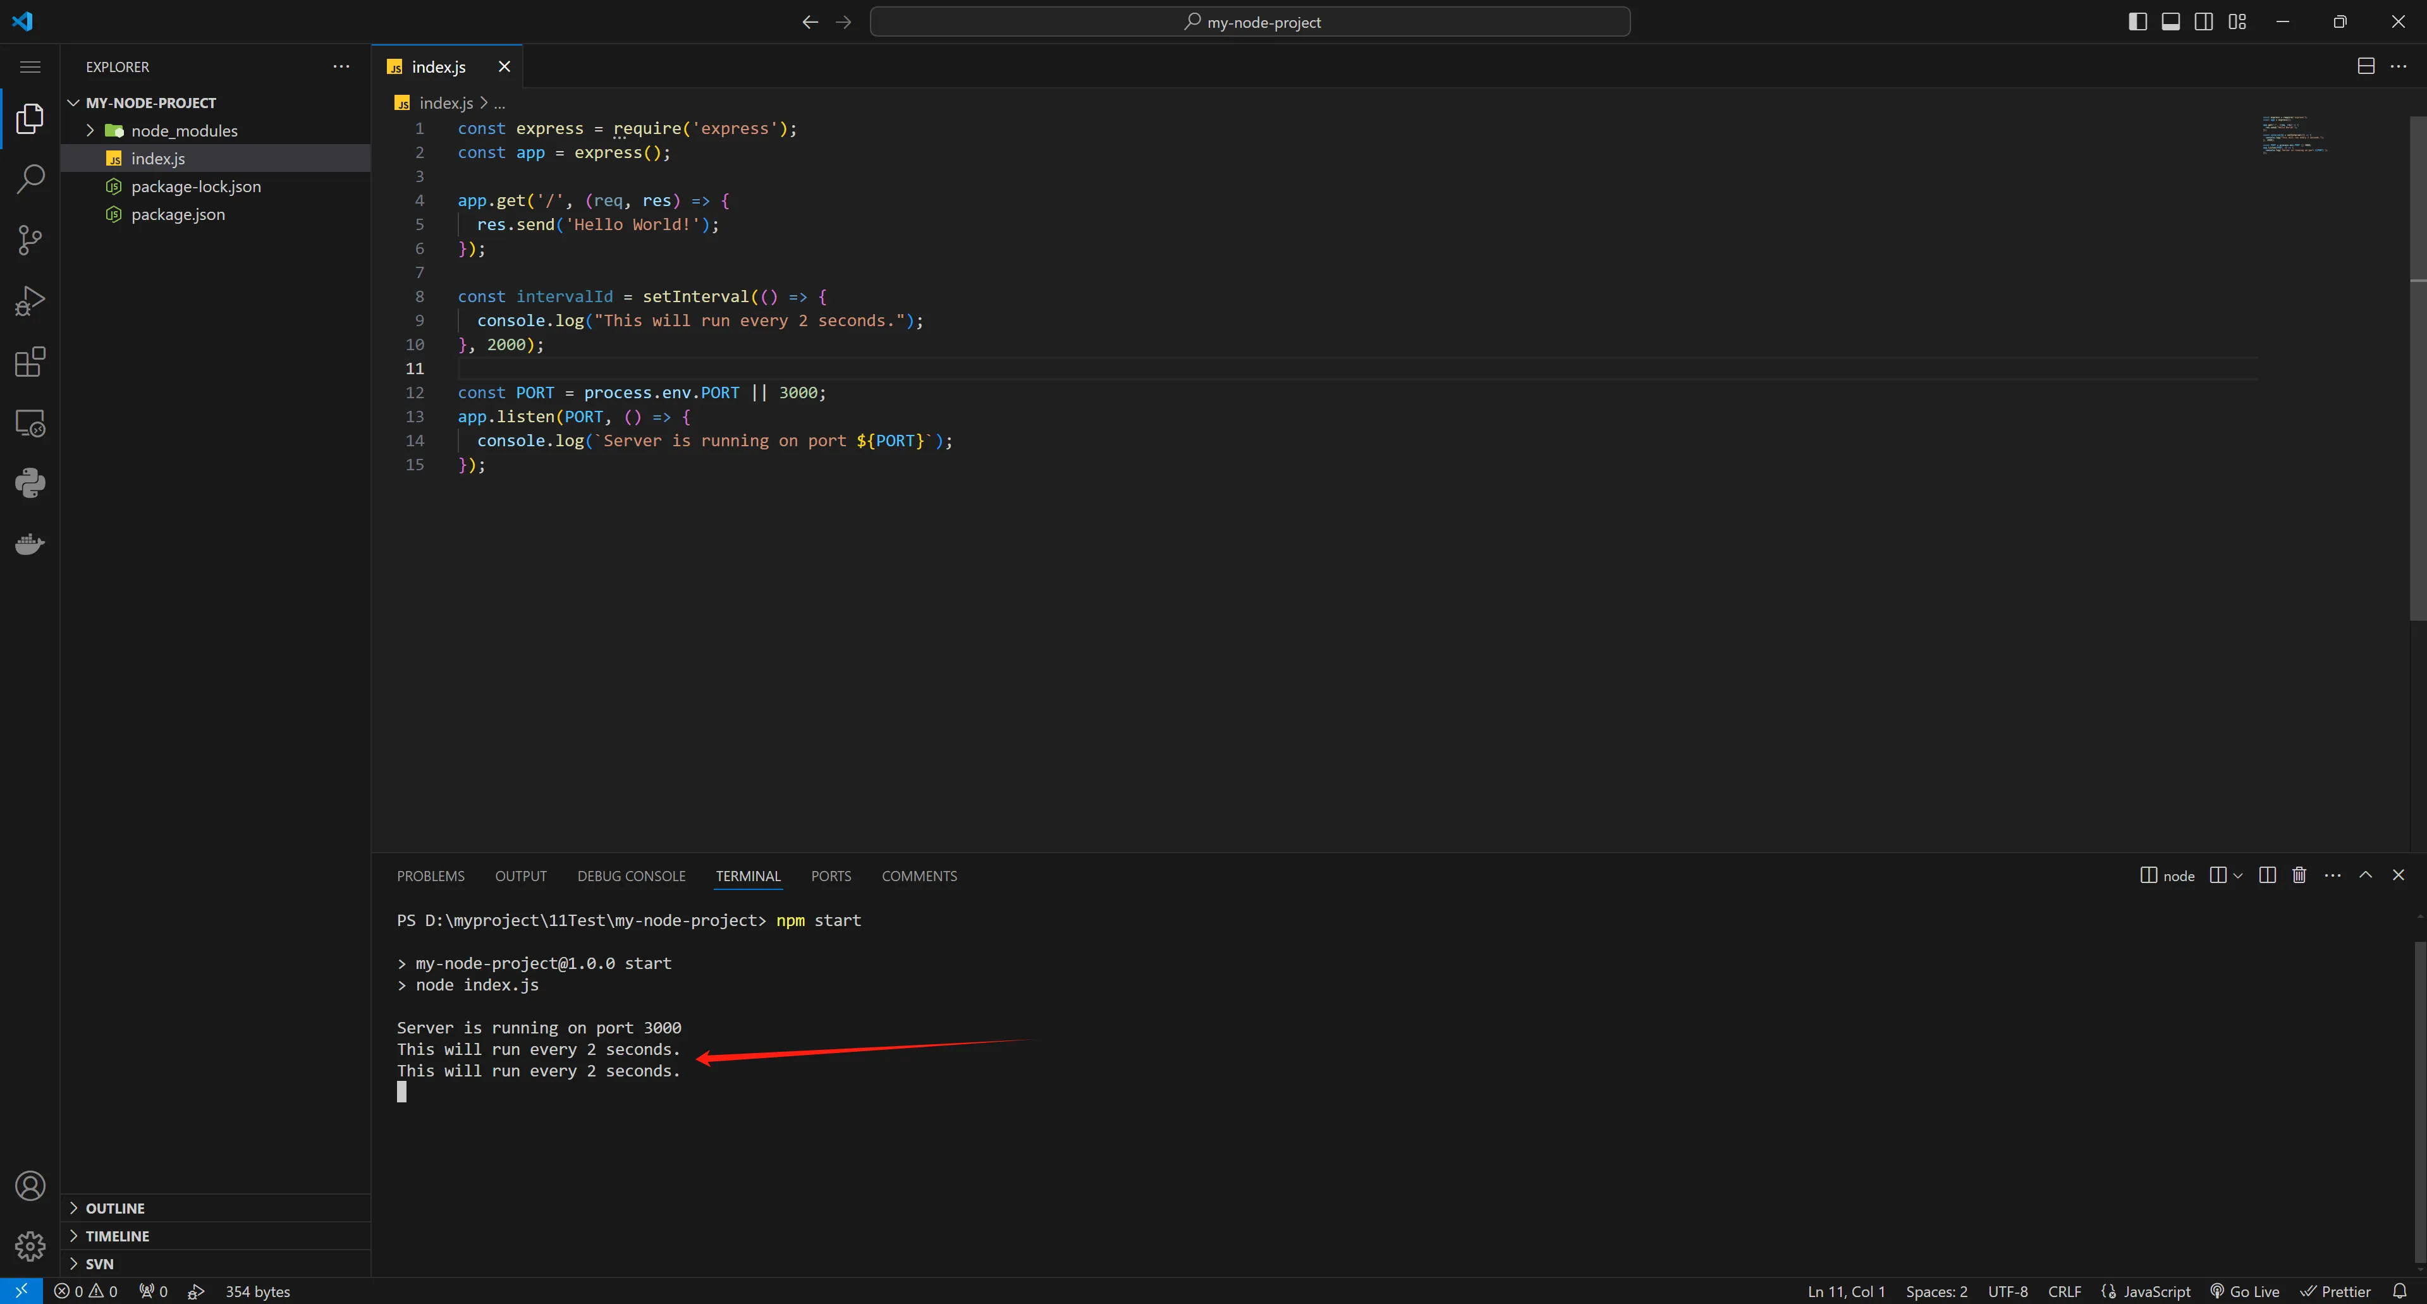Expand the SVN section
2427x1304 pixels.
pos(73,1264)
